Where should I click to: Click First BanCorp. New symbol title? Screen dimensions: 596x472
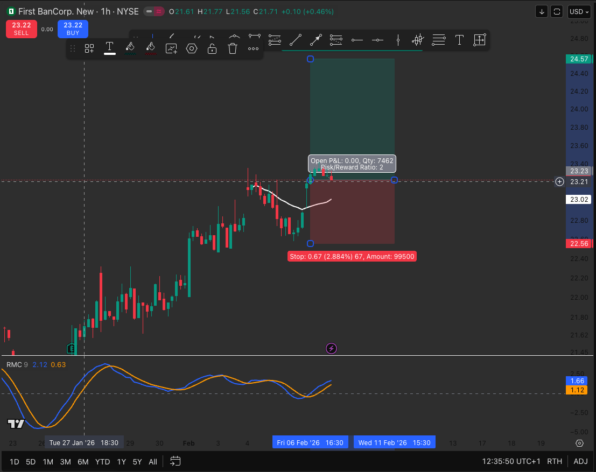tap(56, 12)
